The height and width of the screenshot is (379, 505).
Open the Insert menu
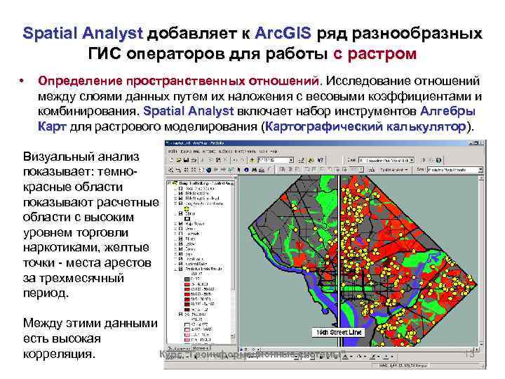pos(210,151)
